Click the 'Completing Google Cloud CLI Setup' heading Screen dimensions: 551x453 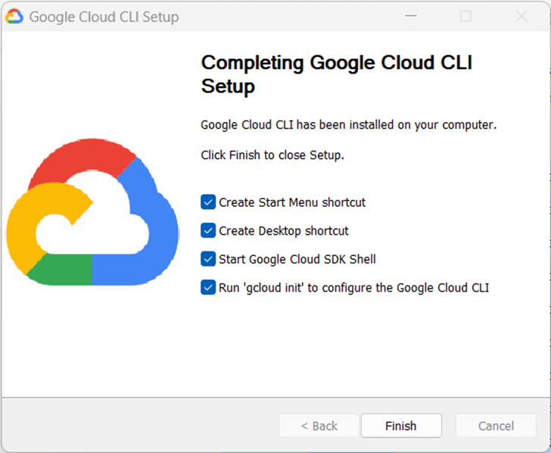[x=336, y=73]
